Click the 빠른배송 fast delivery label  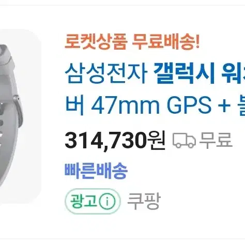click(x=96, y=171)
